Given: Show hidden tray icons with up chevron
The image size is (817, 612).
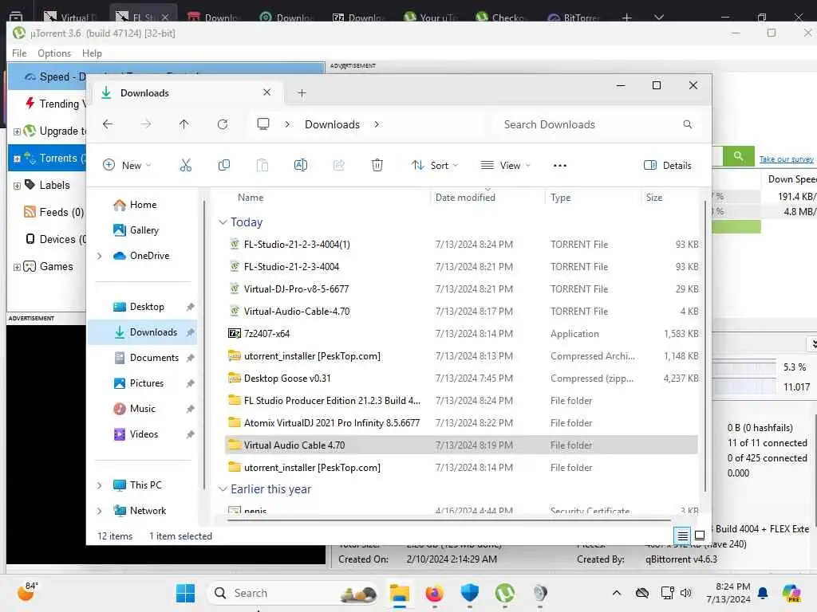Looking at the screenshot, I should click(617, 593).
